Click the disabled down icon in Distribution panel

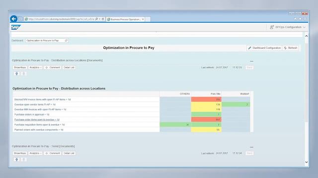coord(23,74)
